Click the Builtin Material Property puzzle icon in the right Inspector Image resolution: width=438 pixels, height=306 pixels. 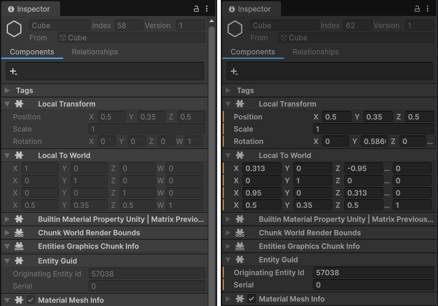pos(240,219)
